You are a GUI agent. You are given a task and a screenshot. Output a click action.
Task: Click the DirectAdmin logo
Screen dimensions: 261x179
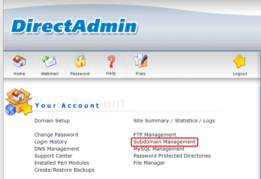tap(74, 26)
